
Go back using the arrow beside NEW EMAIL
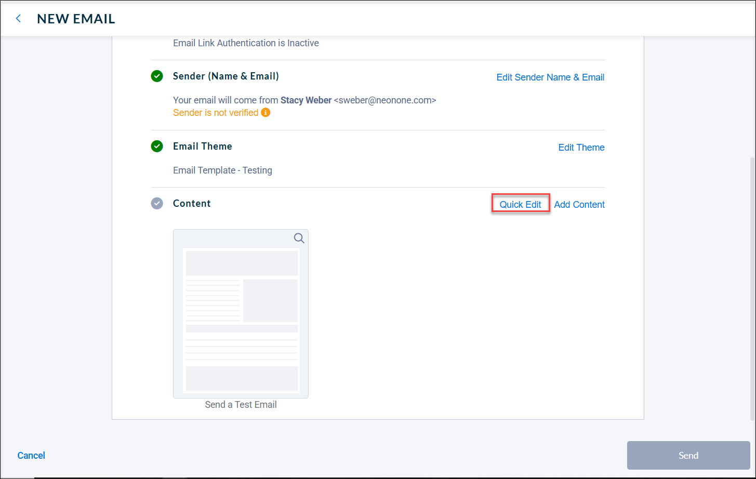tap(19, 19)
